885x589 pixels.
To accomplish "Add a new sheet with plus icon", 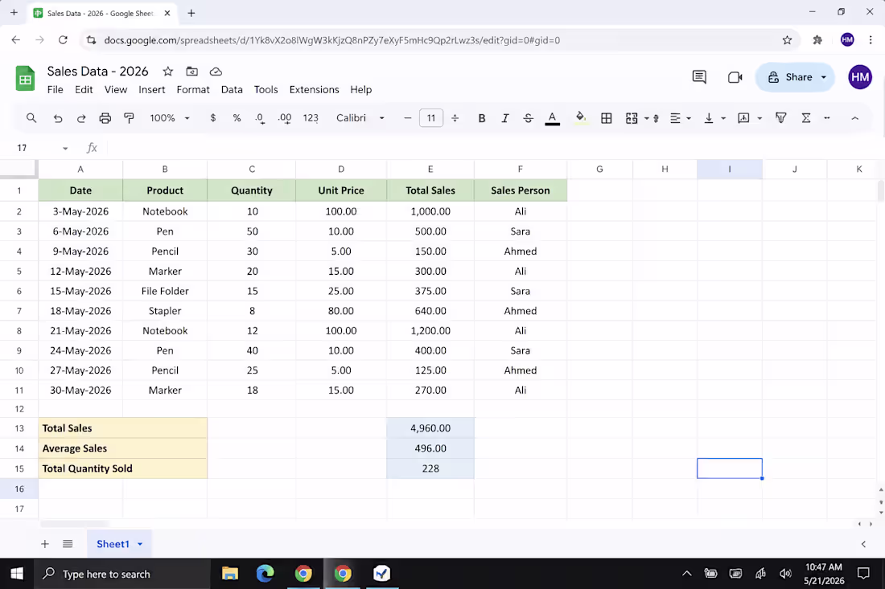I will (x=44, y=544).
